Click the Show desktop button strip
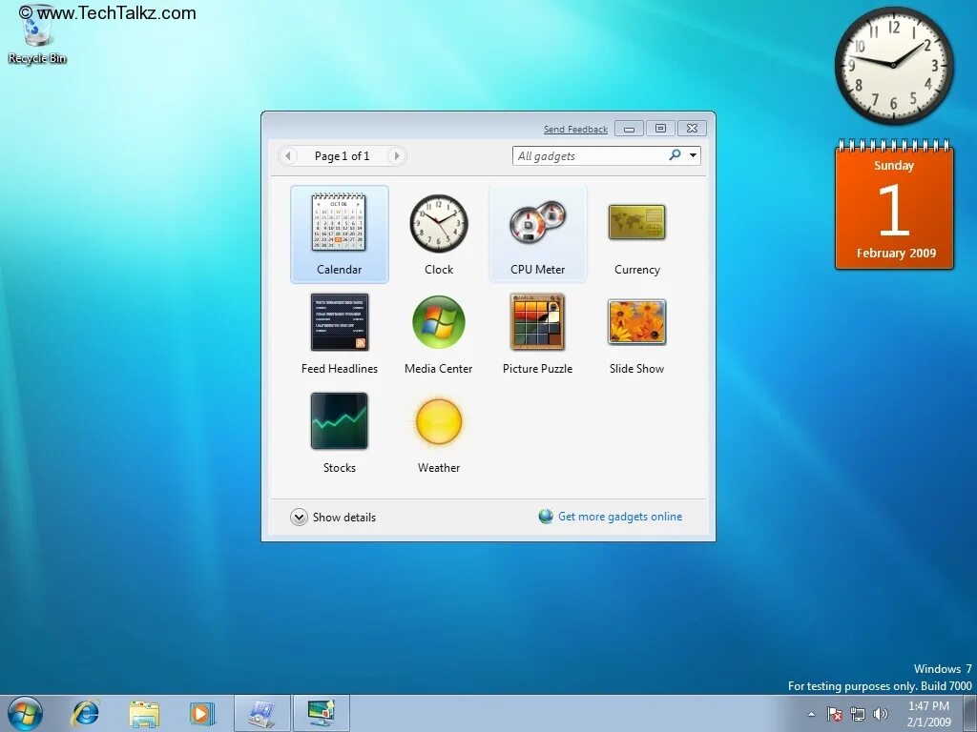The image size is (977, 732). tap(969, 713)
